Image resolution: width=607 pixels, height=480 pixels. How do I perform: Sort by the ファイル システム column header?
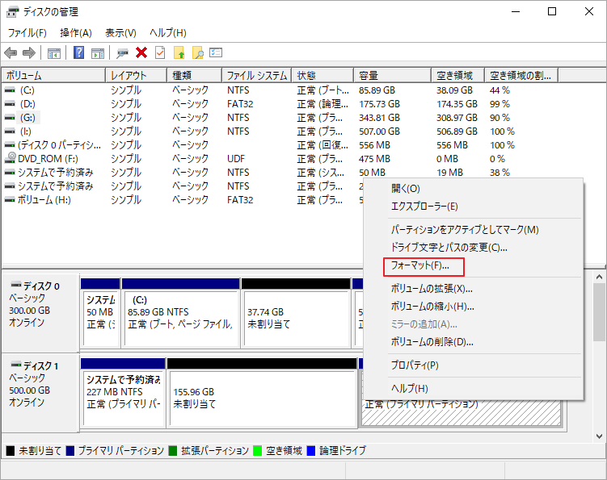point(257,75)
